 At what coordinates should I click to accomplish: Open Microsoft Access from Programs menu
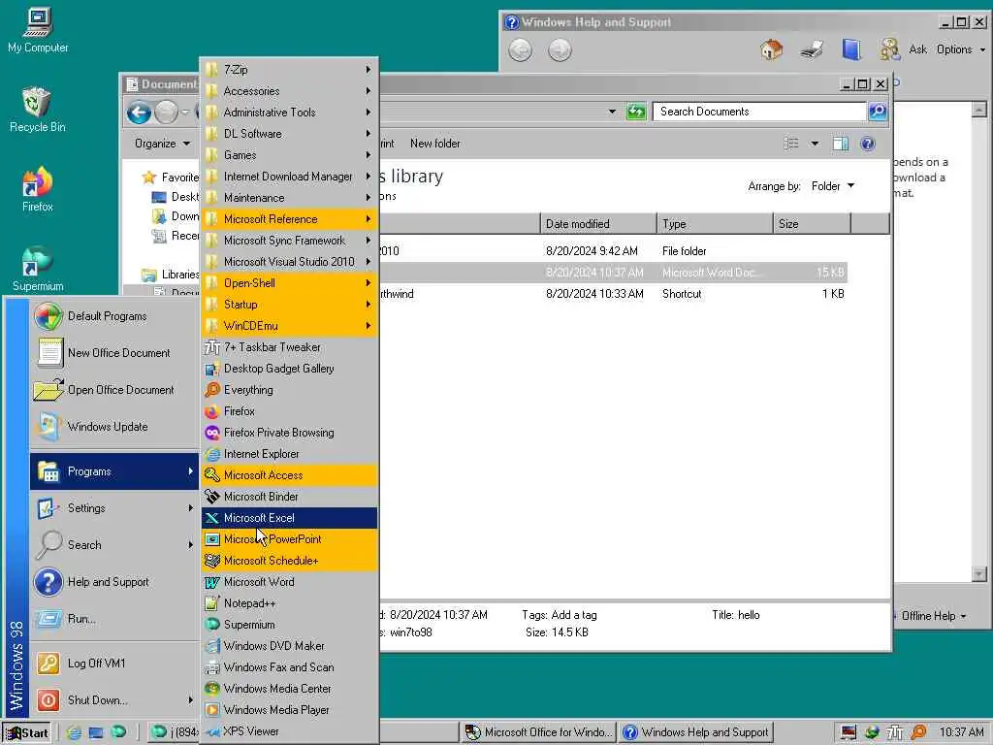(289, 475)
